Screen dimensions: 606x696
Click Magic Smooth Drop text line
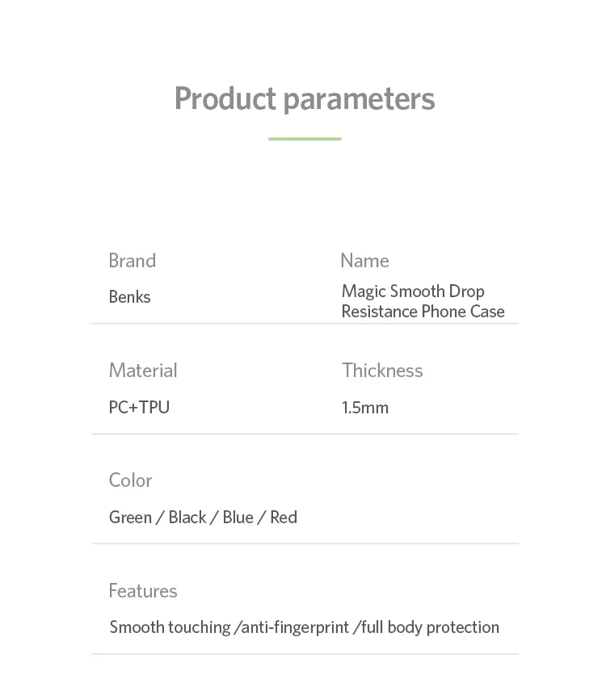pyautogui.click(x=413, y=291)
